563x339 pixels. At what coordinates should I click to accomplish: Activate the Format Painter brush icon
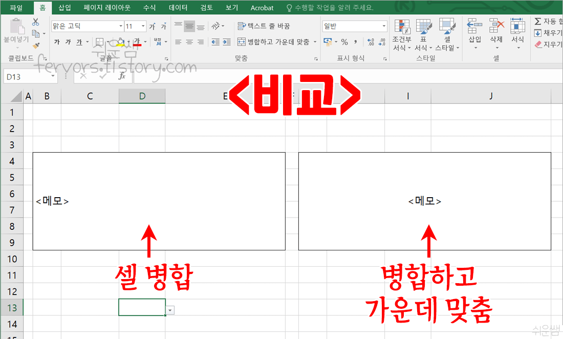tap(36, 46)
